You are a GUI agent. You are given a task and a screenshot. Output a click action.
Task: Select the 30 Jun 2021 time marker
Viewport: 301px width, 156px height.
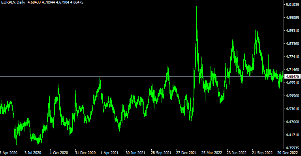[x=135, y=153]
